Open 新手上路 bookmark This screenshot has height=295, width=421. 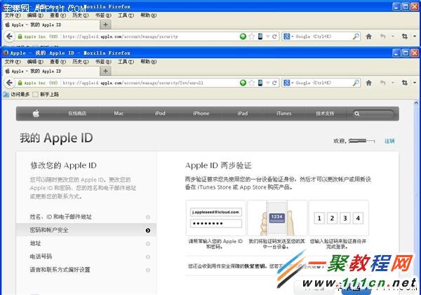pyautogui.click(x=46, y=95)
